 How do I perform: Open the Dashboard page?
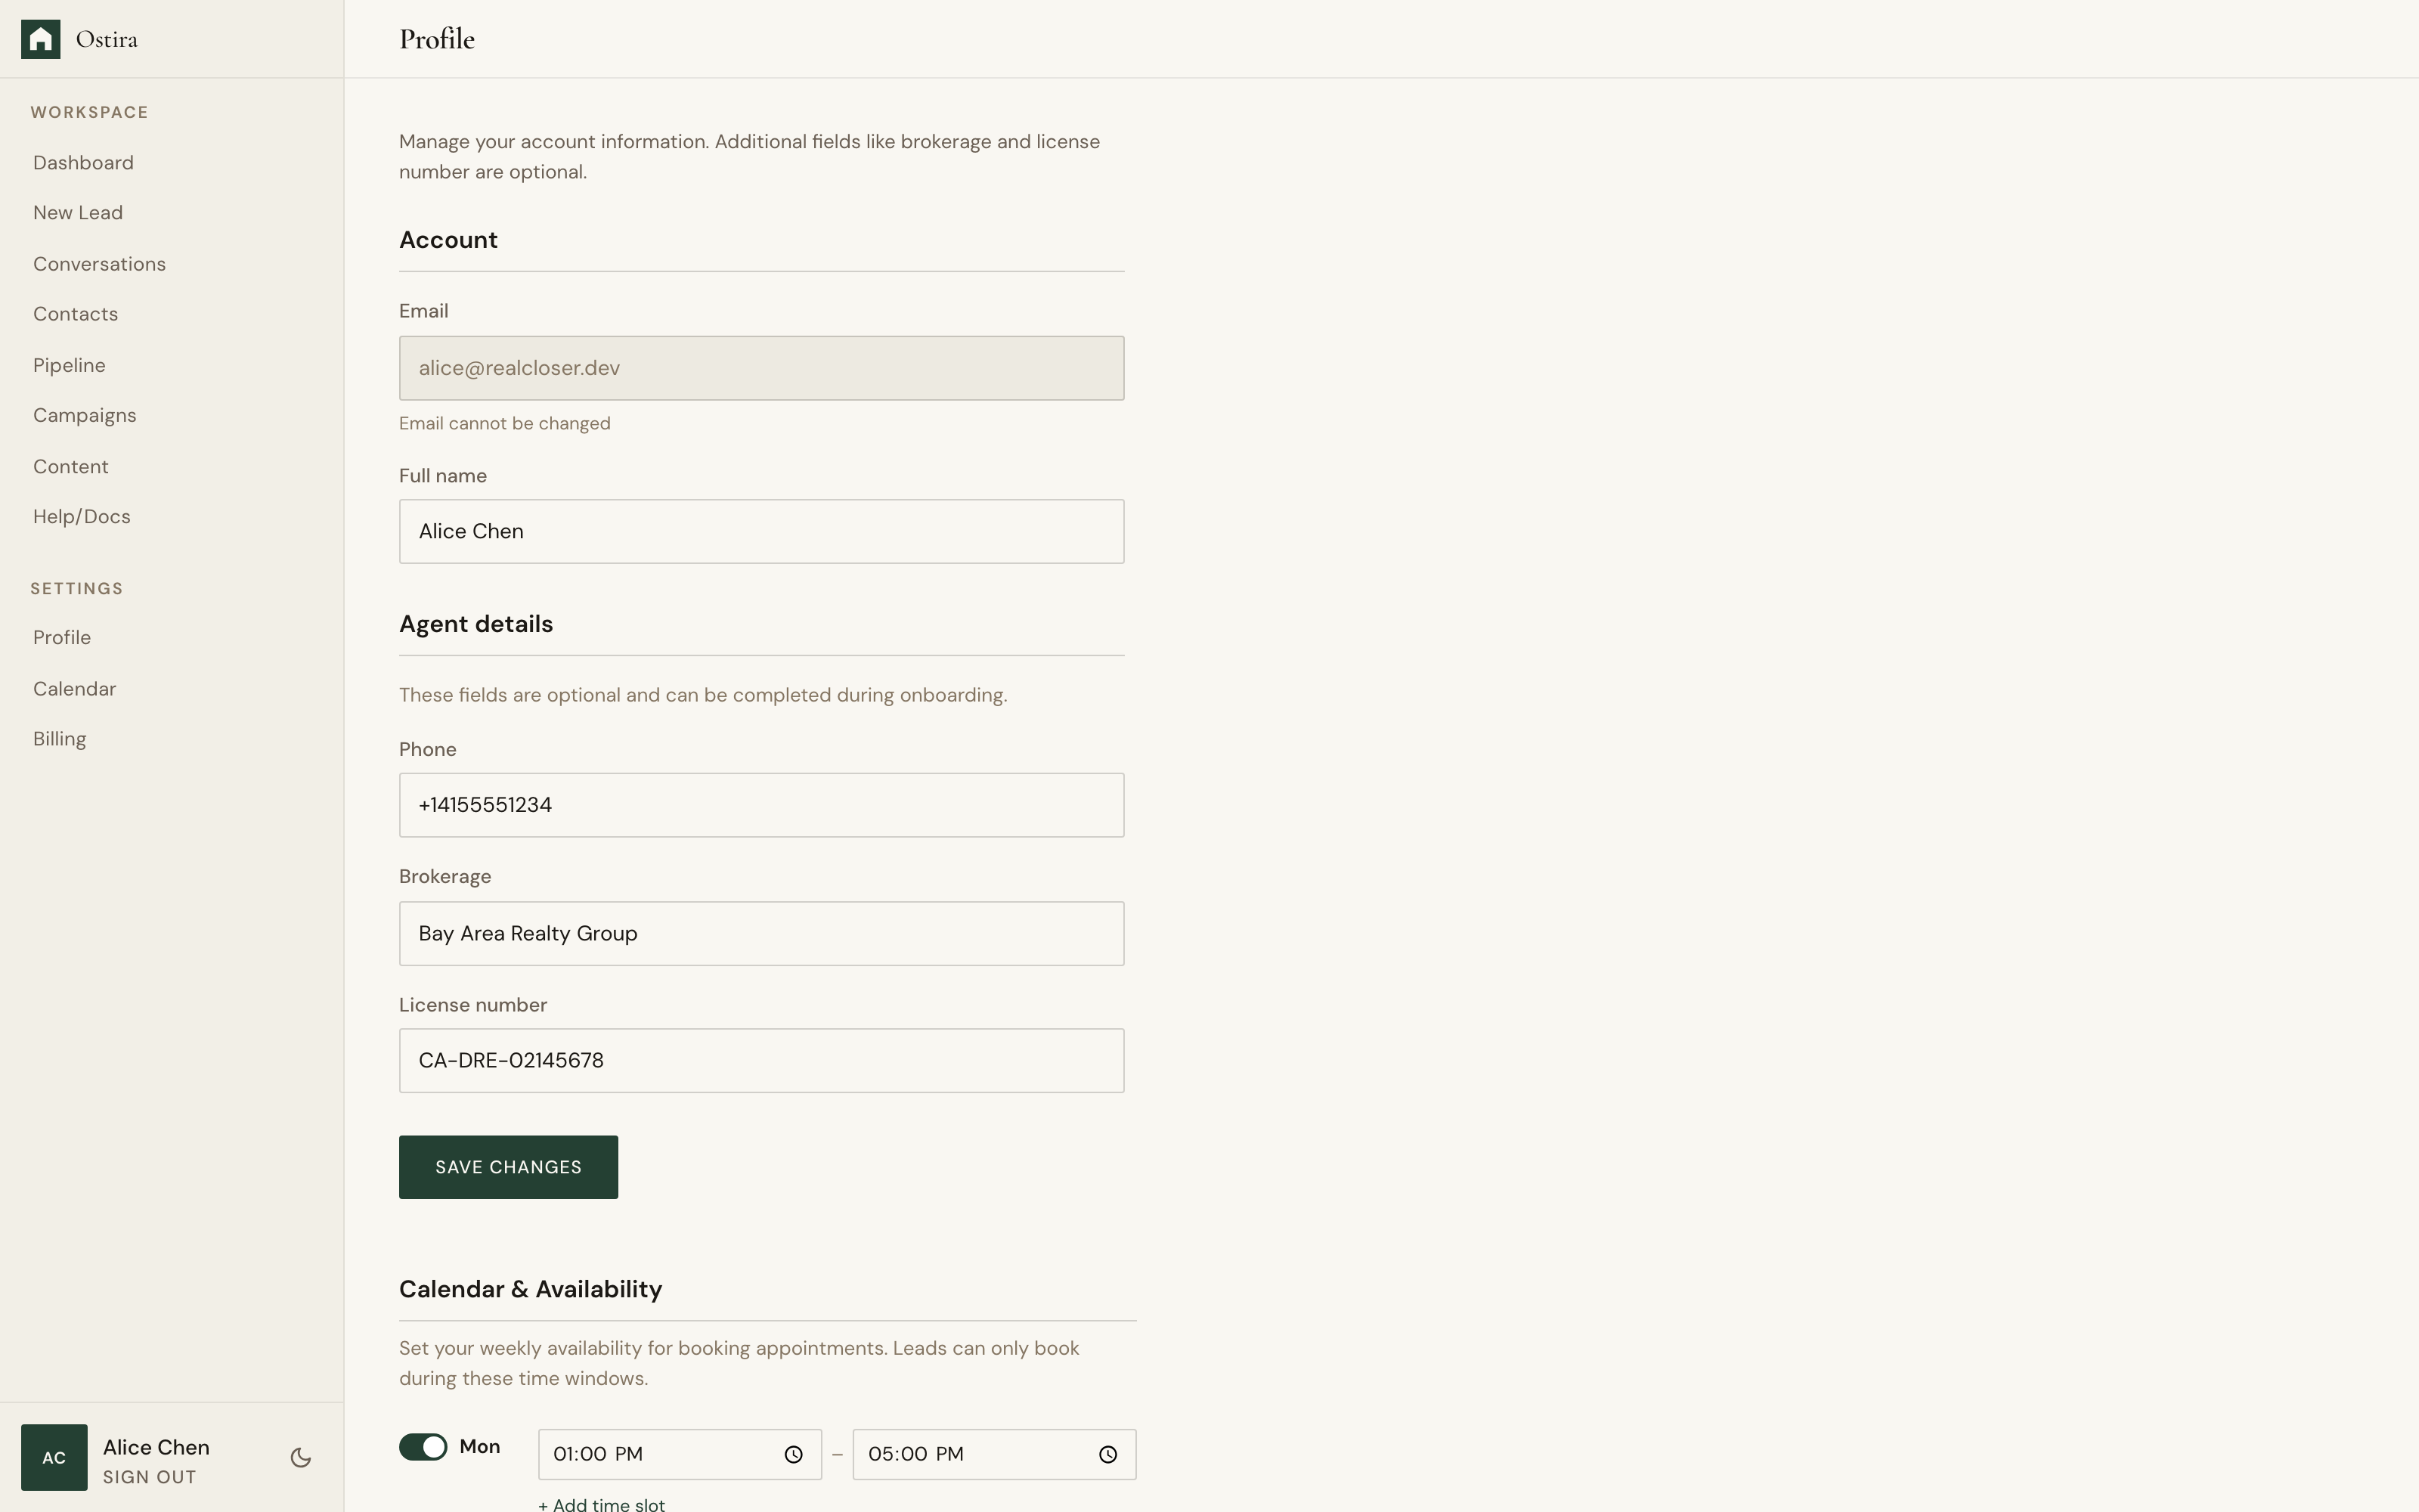[83, 162]
